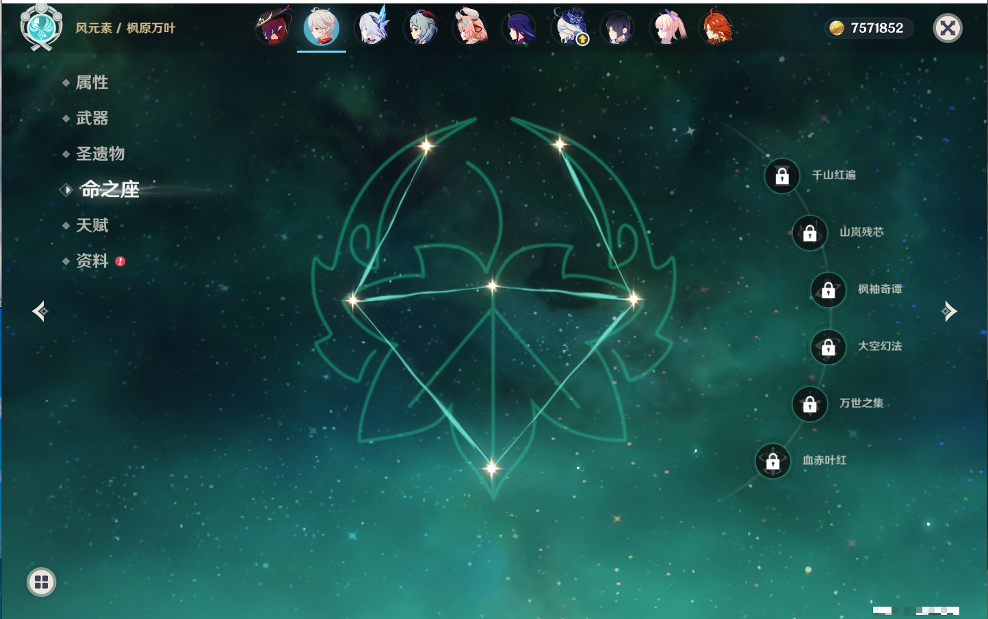Switch to the pale pink ponytail avatar
Screen dimensions: 988x619
click(668, 27)
